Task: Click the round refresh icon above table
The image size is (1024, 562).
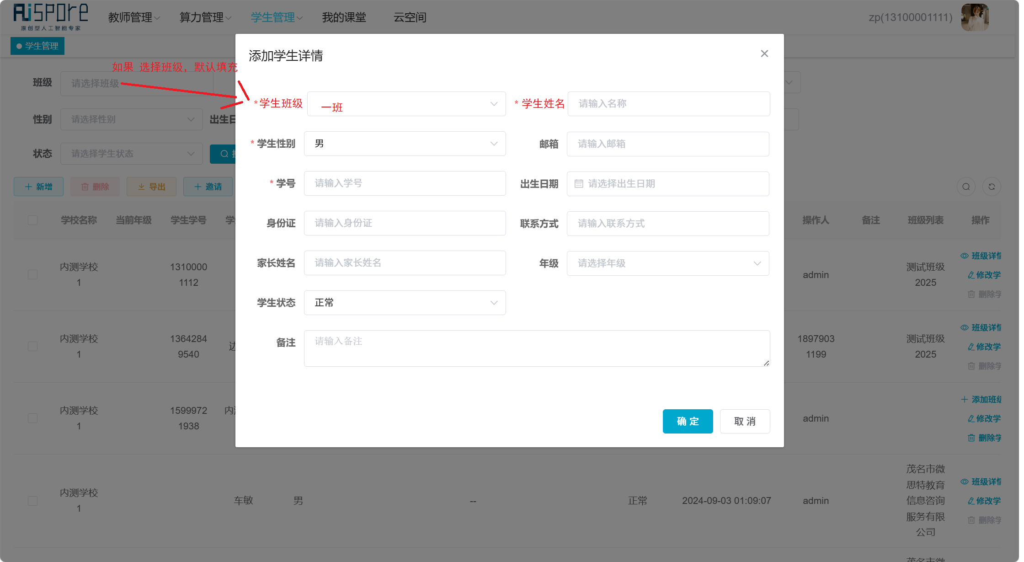Action: (992, 187)
